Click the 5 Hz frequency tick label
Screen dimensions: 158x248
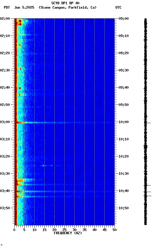click(24, 230)
